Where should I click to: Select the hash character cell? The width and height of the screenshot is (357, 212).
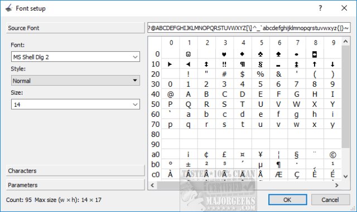tap(224, 74)
